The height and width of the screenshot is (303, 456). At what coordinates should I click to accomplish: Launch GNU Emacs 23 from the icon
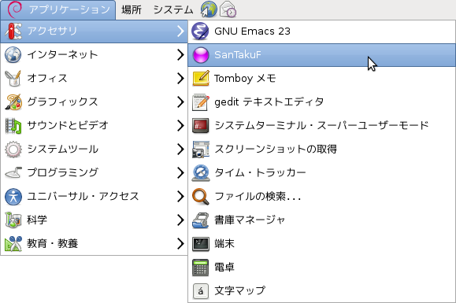(200, 31)
